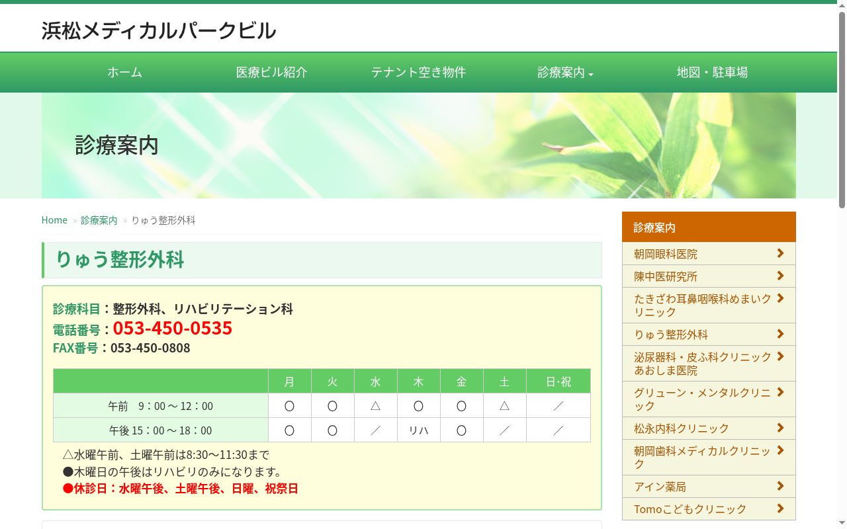Screen dimensions: 847x529
Task: Click chevron arrow beside りゅう整形外科 sidebar item
Action: (x=780, y=334)
